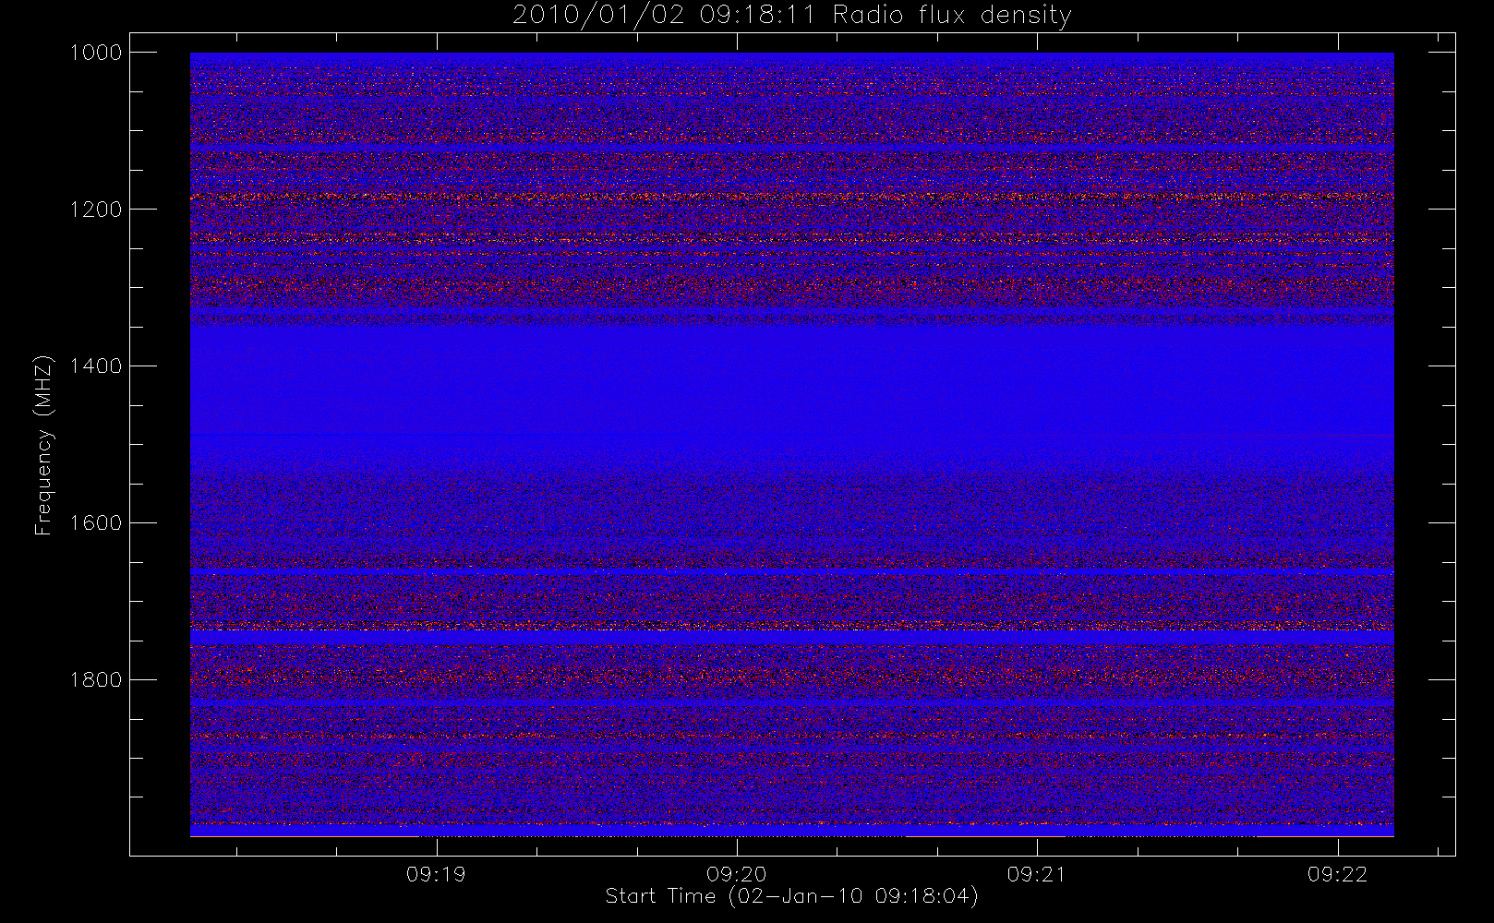Click the 1600 frequency tick label
Image resolution: width=1494 pixels, height=923 pixels.
[x=96, y=523]
